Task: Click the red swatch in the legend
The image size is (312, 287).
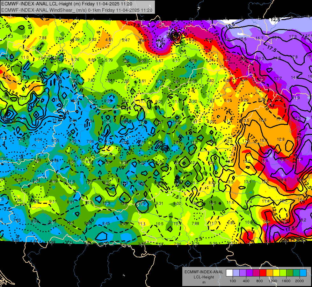Action: [263, 273]
